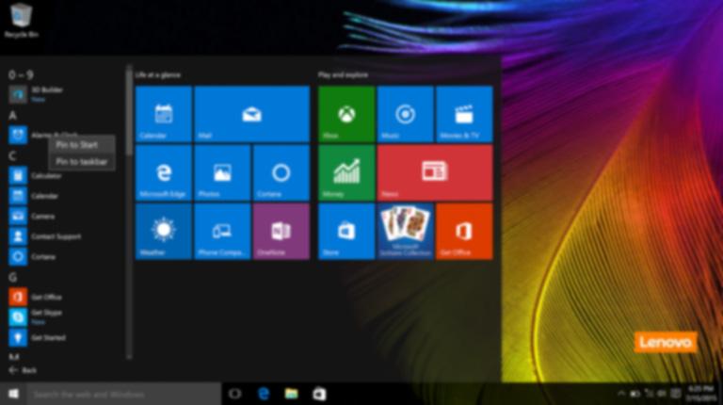
Task: Open the network tray icon
Action: point(649,394)
